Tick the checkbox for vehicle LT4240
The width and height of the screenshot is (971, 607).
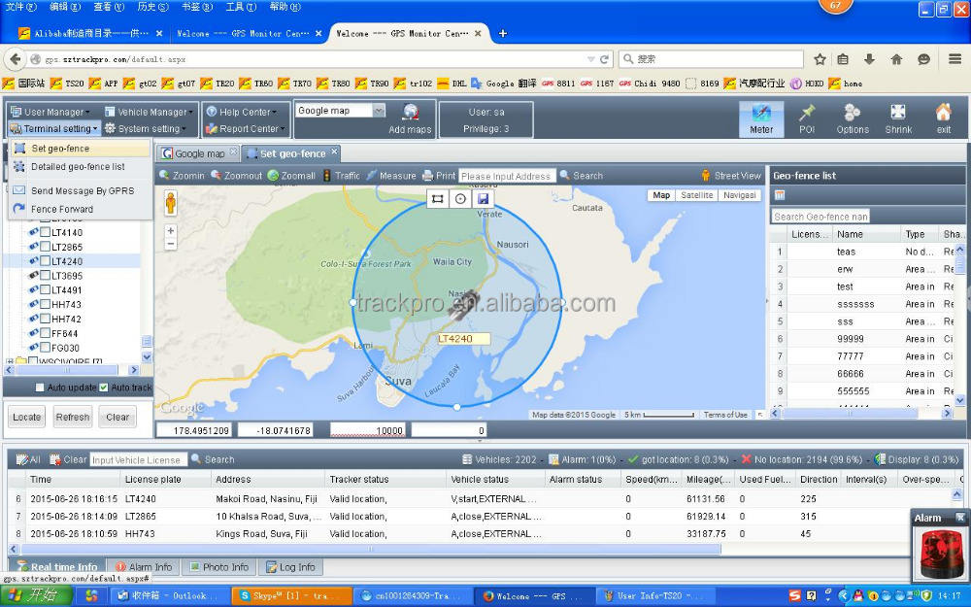pyautogui.click(x=45, y=261)
